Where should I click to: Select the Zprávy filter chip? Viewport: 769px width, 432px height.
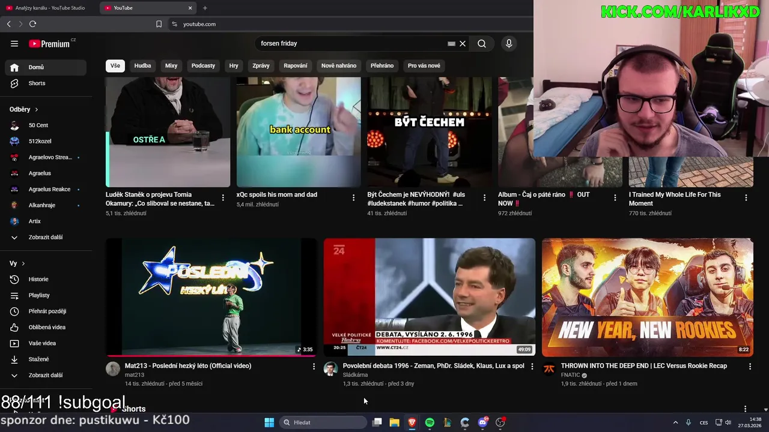(x=261, y=65)
